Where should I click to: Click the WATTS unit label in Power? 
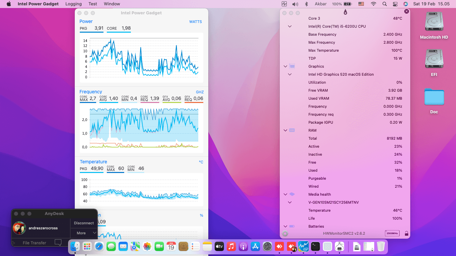pyautogui.click(x=196, y=22)
